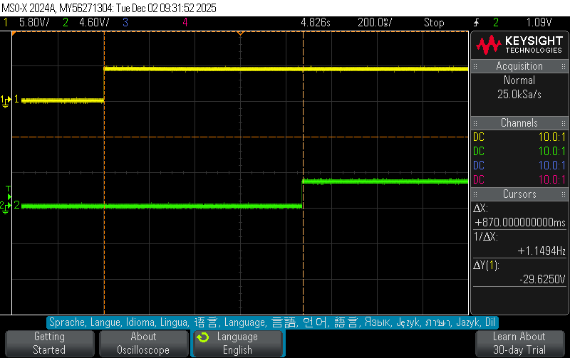The height and width of the screenshot is (358, 570).
Task: Select channel 2 scale 4.60V/
Action: (x=94, y=23)
